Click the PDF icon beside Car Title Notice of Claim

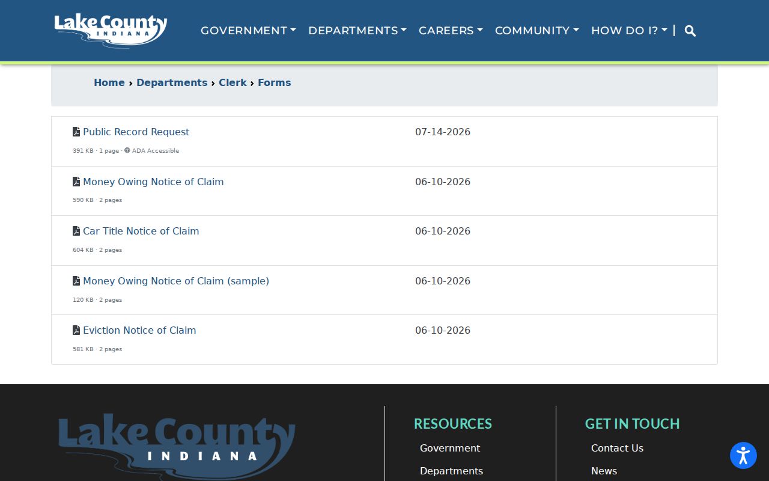(76, 231)
